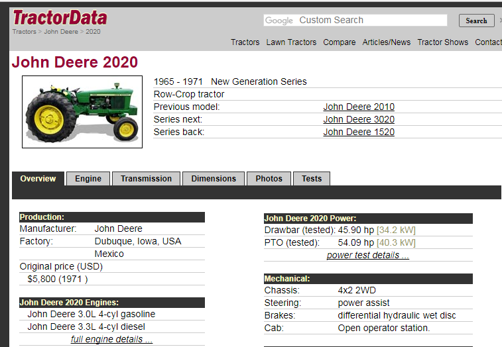Viewport: 502px width, 347px height.
Task: Open the Dimensions tab
Action: [x=214, y=179]
